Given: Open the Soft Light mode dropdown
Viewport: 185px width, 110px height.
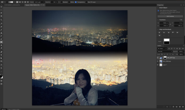Looking at the screenshot, I should point(39,2).
